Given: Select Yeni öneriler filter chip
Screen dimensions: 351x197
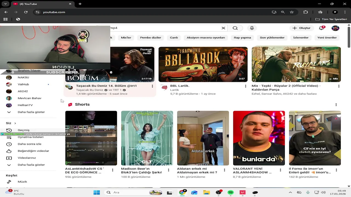Looking at the screenshot, I should tap(327, 37).
